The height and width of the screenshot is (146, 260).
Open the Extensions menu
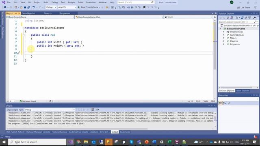[91, 2]
